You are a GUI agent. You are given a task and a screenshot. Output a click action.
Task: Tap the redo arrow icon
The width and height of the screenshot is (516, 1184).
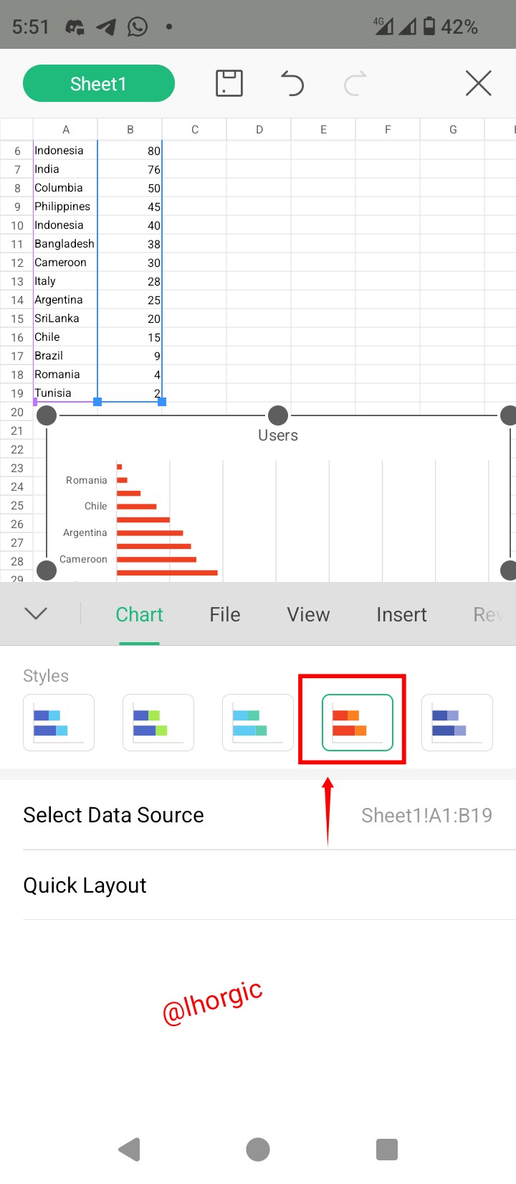[355, 83]
